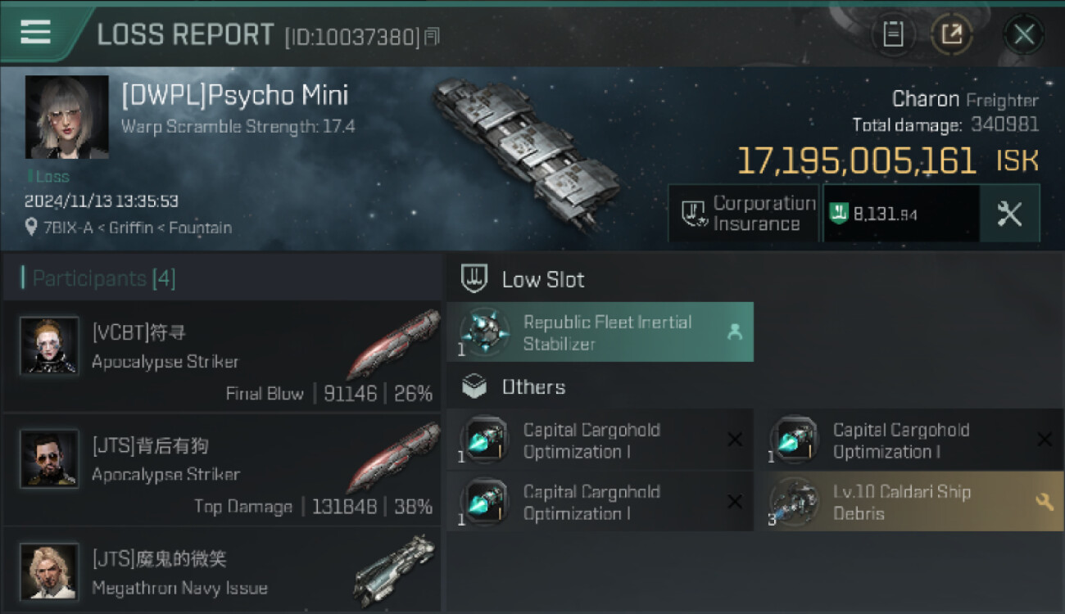The height and width of the screenshot is (614, 1065).
Task: Share the loss report externally
Action: (x=951, y=34)
